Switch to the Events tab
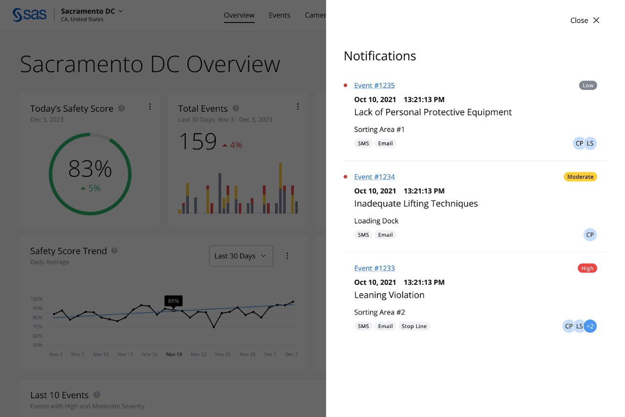This screenshot has width=625, height=417. pos(279,15)
